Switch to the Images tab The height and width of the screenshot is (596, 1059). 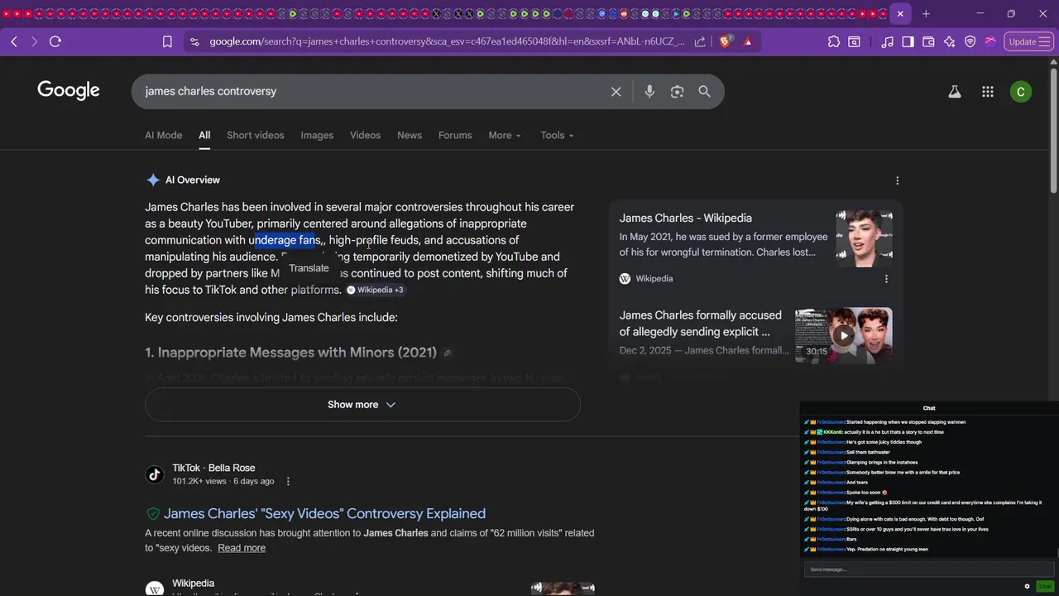click(317, 135)
